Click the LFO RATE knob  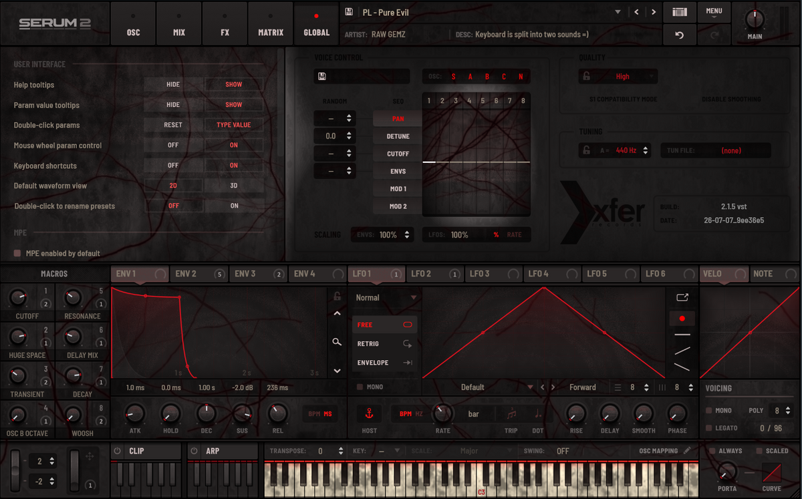click(x=442, y=413)
